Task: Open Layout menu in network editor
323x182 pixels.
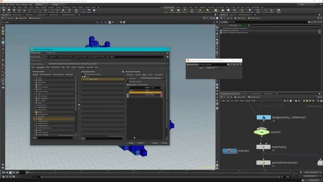Action: [x=248, y=101]
